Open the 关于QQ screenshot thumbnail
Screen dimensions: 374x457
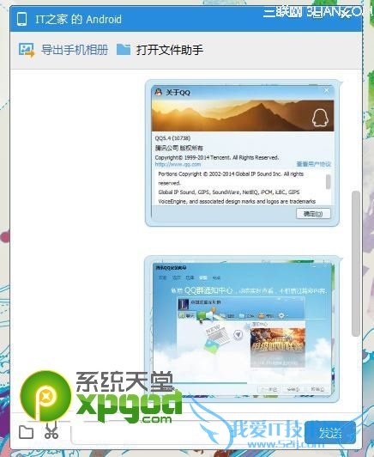click(x=242, y=153)
